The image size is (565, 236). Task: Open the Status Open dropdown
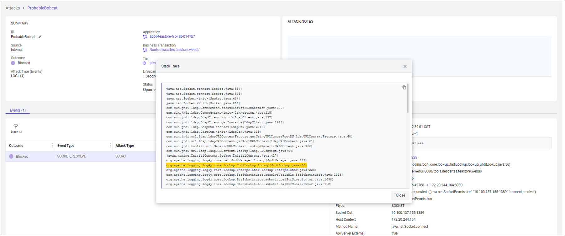tap(149, 90)
